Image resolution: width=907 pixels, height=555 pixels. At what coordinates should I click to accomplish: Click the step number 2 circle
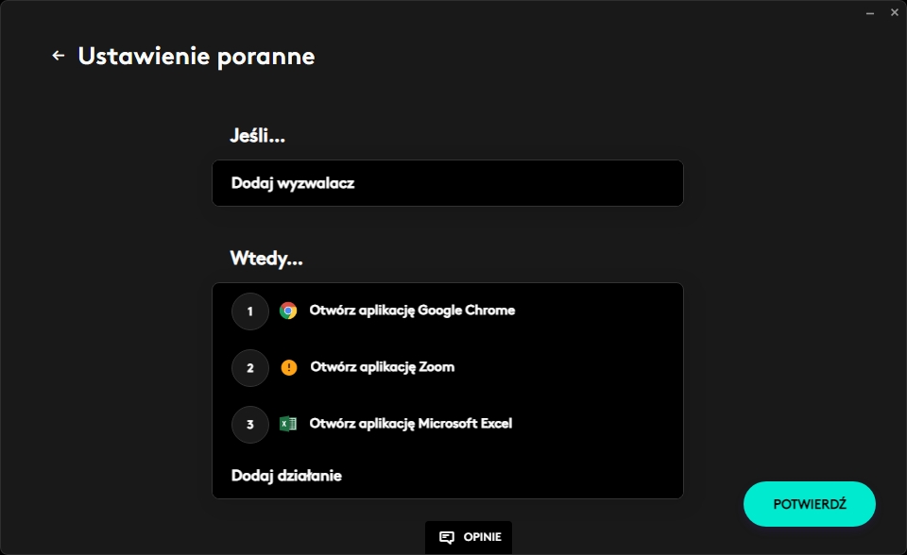250,368
